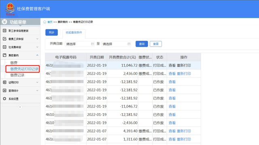Expand the 缴费工资申报 menu chevron
This screenshot has height=145, width=259.
point(37,39)
